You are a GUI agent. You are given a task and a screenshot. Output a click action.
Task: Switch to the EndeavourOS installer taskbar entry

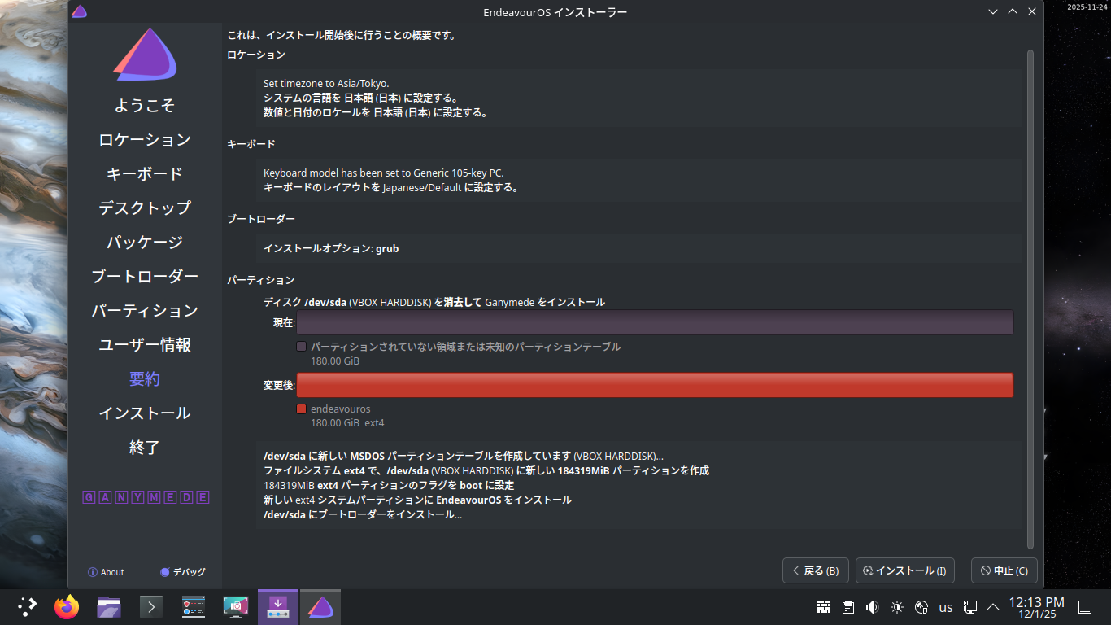click(320, 607)
